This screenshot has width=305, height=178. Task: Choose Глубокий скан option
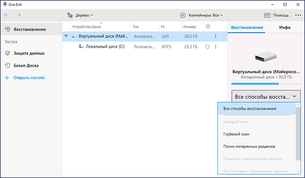[257, 134]
